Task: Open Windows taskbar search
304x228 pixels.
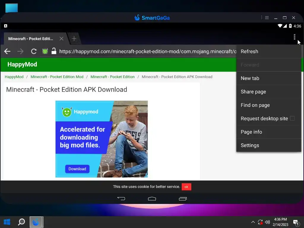Action: click(21, 222)
